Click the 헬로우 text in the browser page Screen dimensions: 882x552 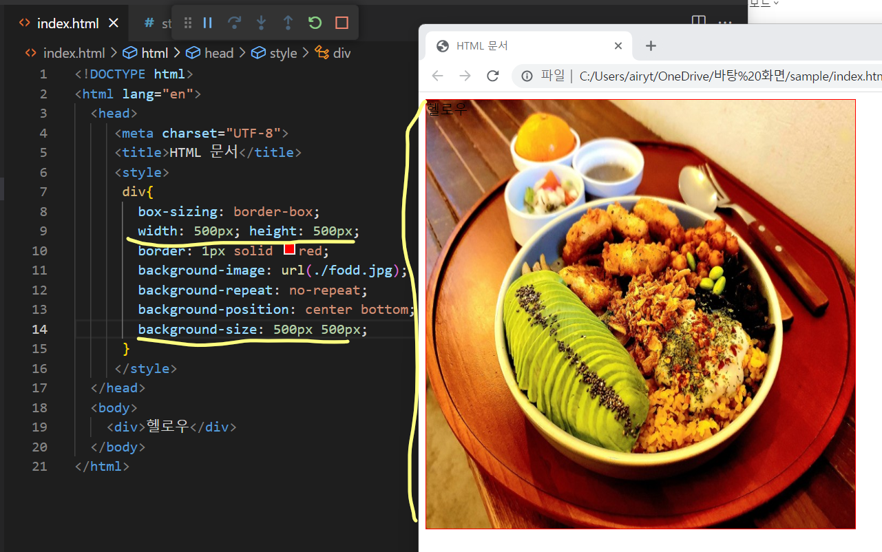(447, 109)
